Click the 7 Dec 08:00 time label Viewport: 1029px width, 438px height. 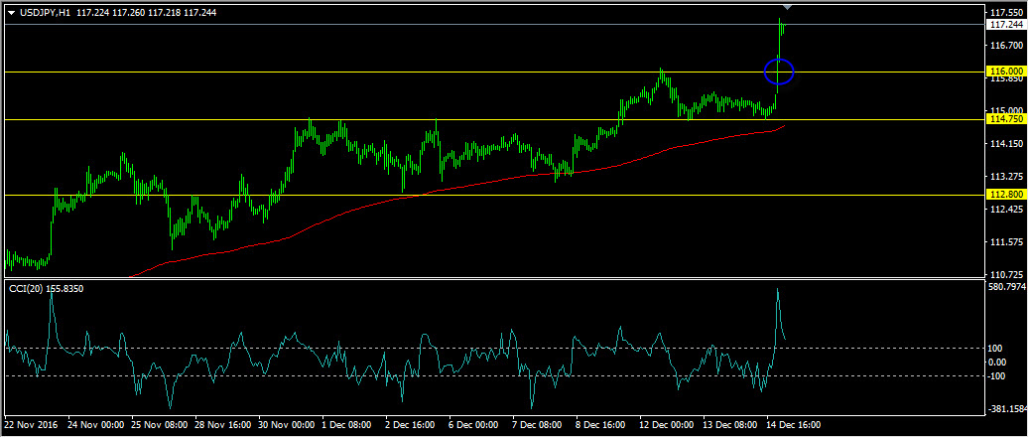coord(539,425)
